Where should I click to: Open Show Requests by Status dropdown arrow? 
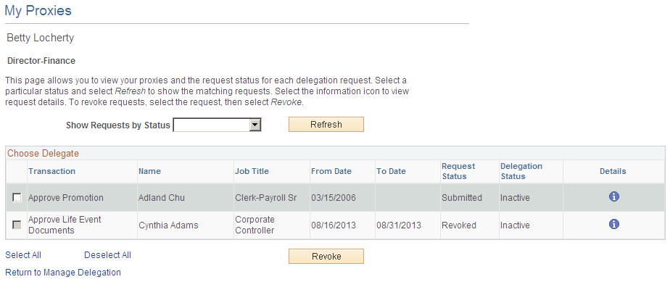[255, 125]
